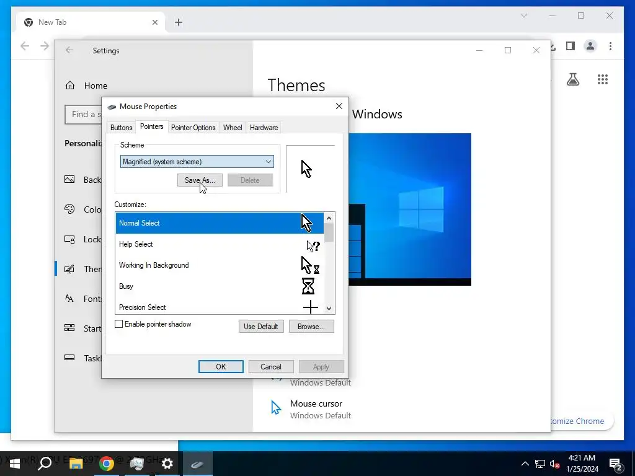Open Settings gear on taskbar

(x=167, y=464)
